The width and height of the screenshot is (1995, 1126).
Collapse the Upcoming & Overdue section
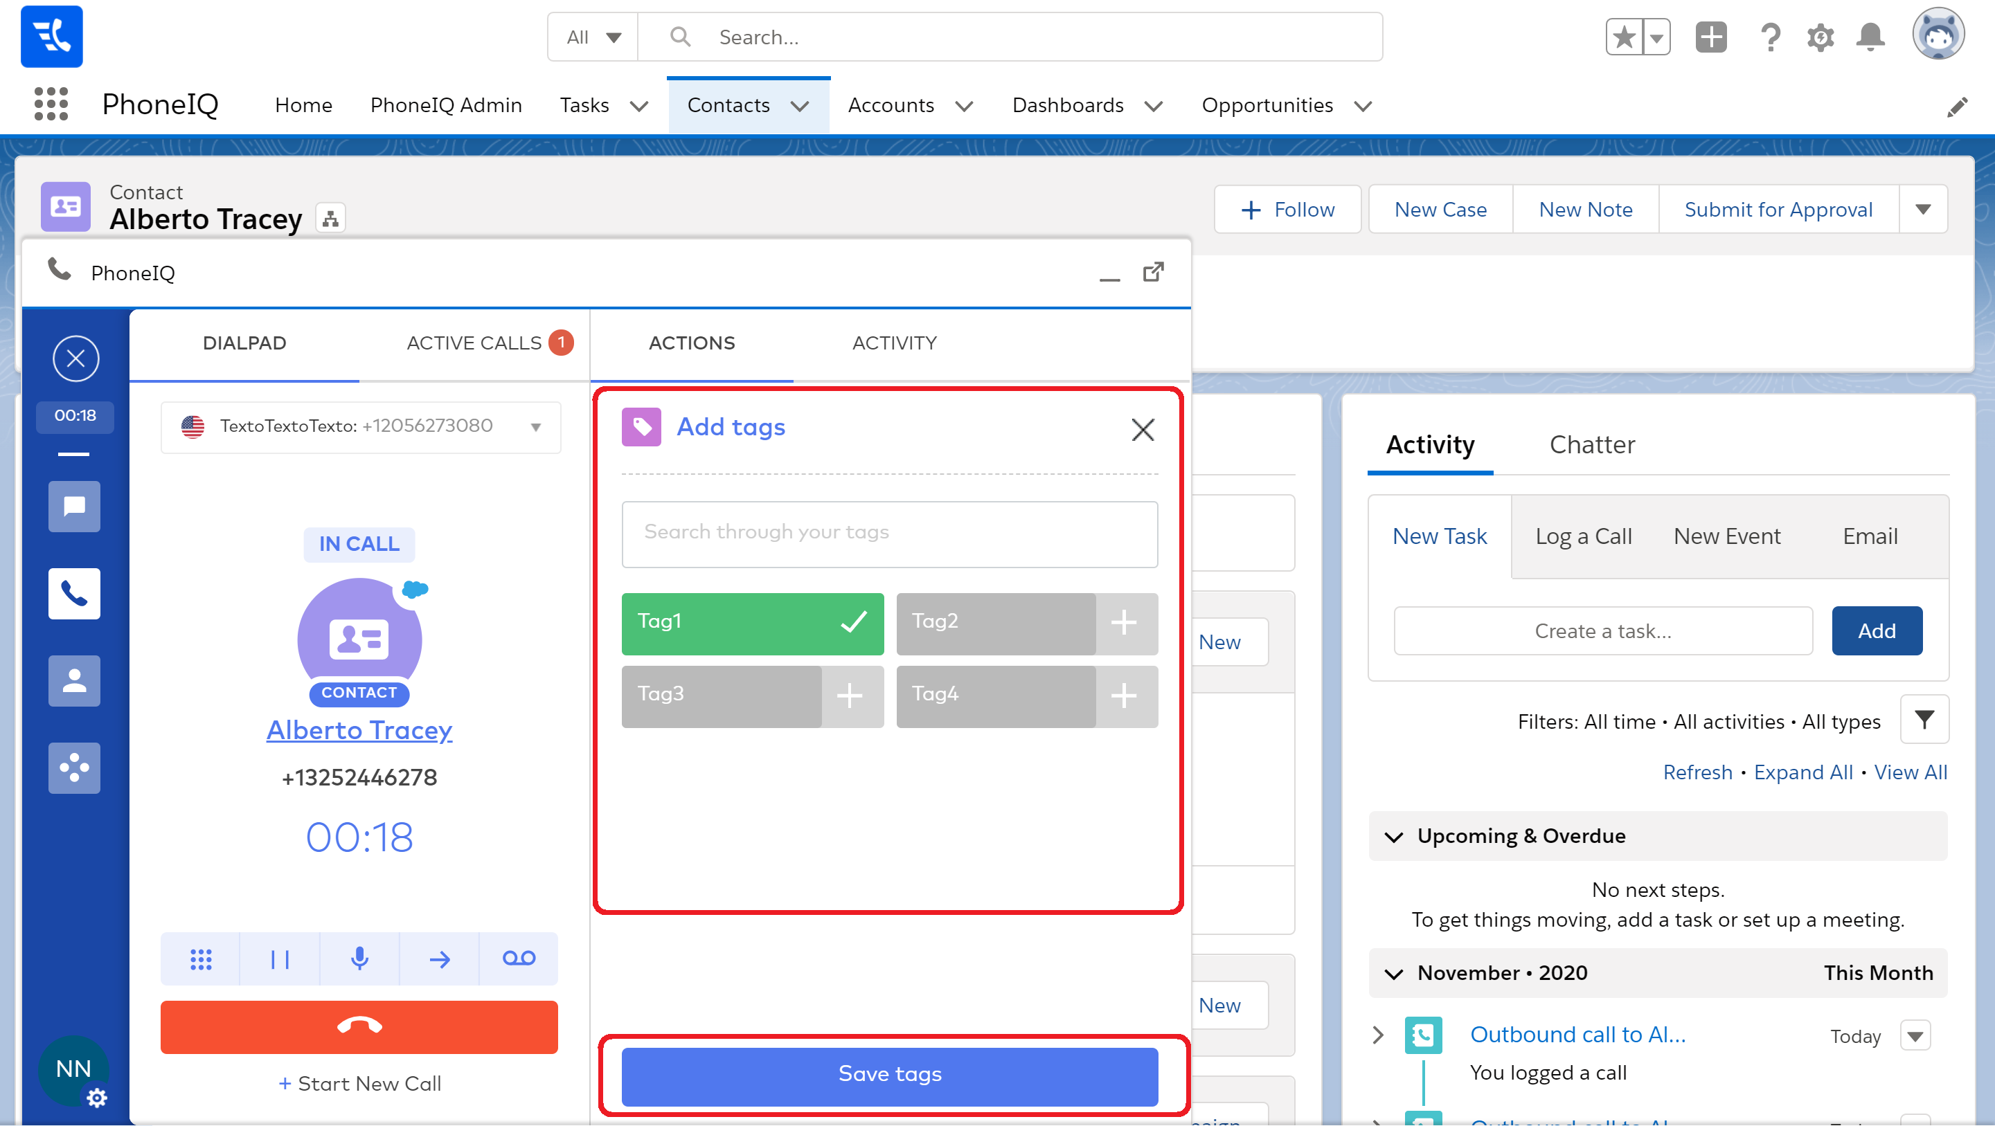coord(1394,837)
